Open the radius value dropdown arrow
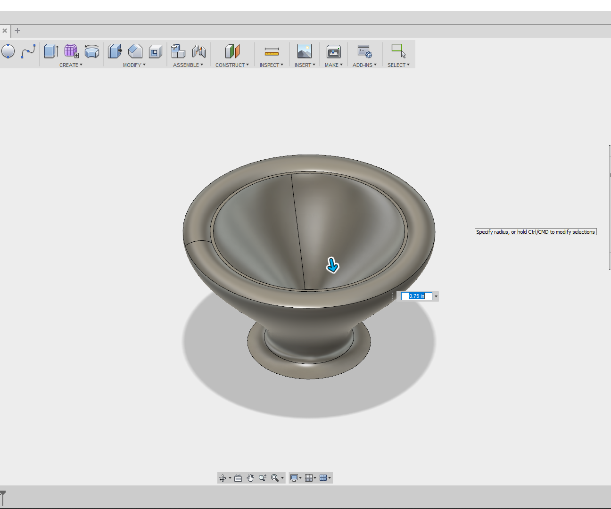Image resolution: width=611 pixels, height=509 pixels. [437, 296]
